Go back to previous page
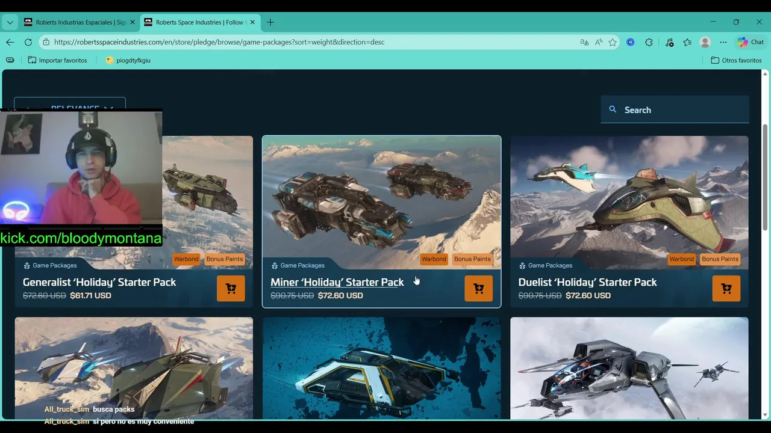The image size is (771, 433). 10,42
